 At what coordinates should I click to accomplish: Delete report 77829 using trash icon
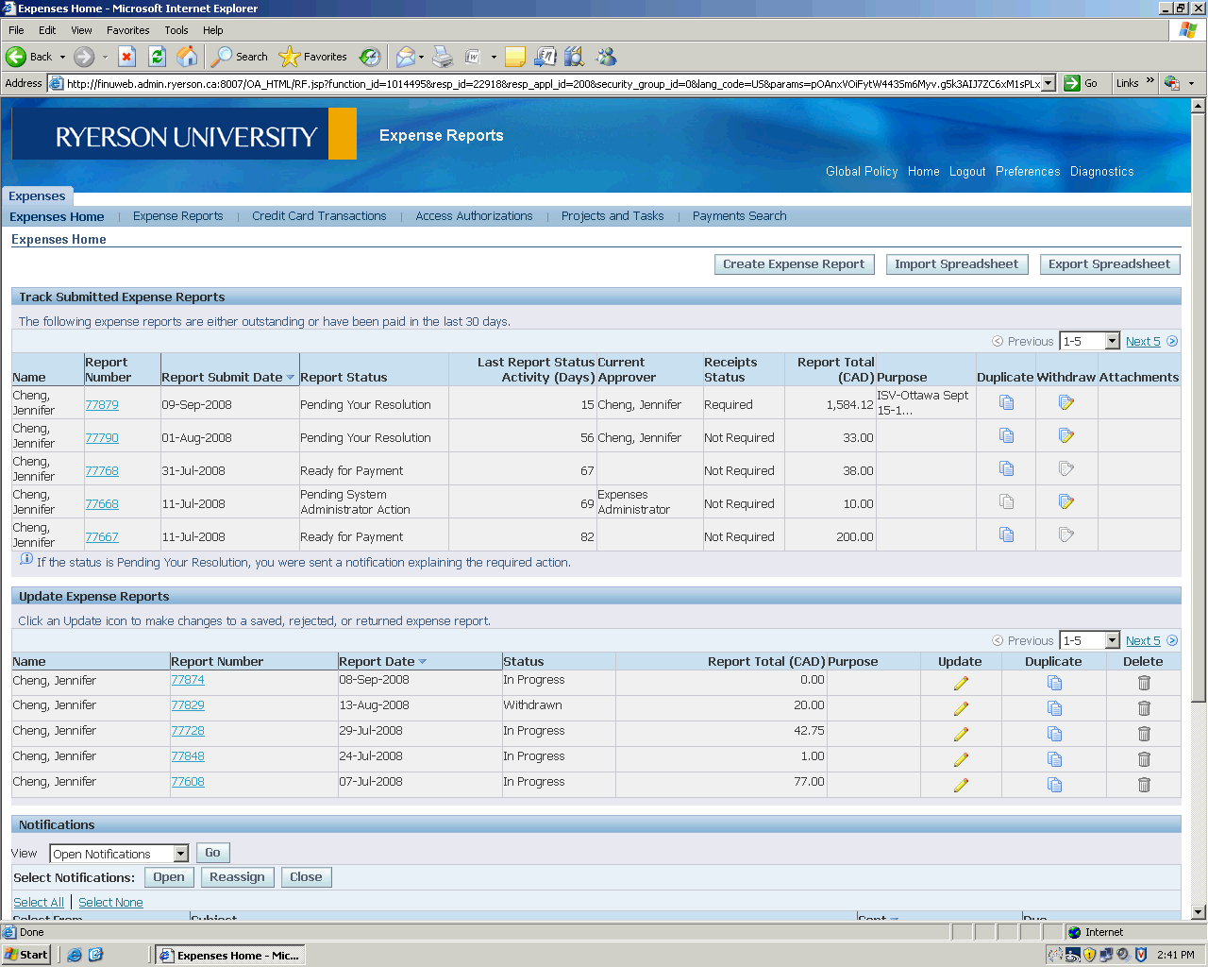point(1144,708)
